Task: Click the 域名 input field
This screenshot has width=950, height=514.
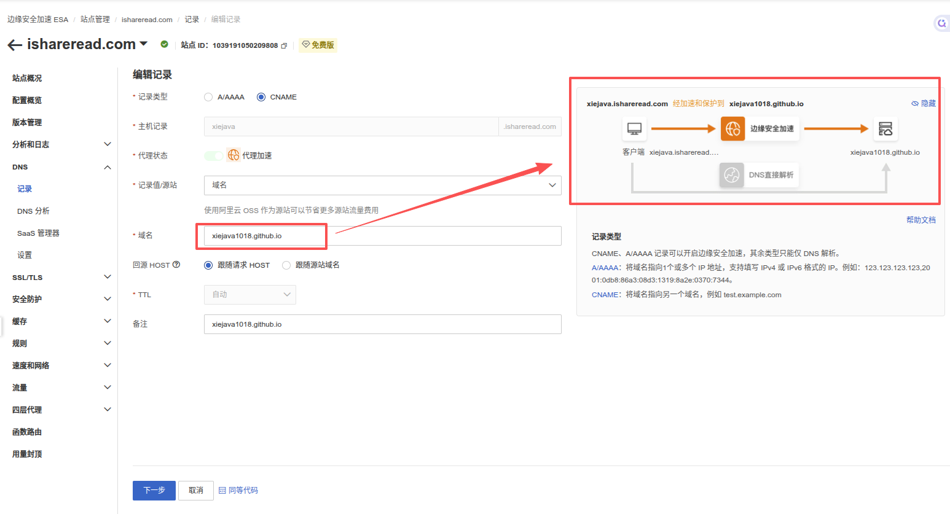Action: coord(382,236)
